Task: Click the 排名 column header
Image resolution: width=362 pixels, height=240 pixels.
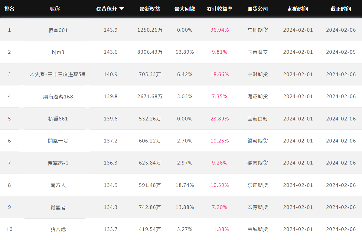Action: coord(9,9)
